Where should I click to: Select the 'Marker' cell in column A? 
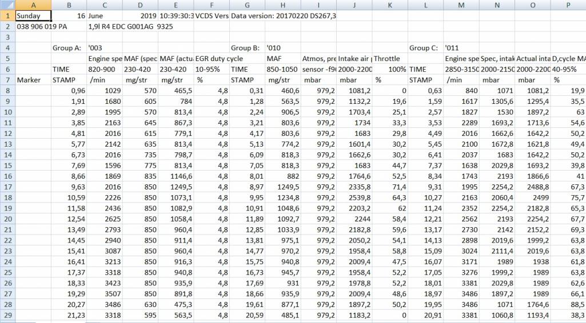33,80
